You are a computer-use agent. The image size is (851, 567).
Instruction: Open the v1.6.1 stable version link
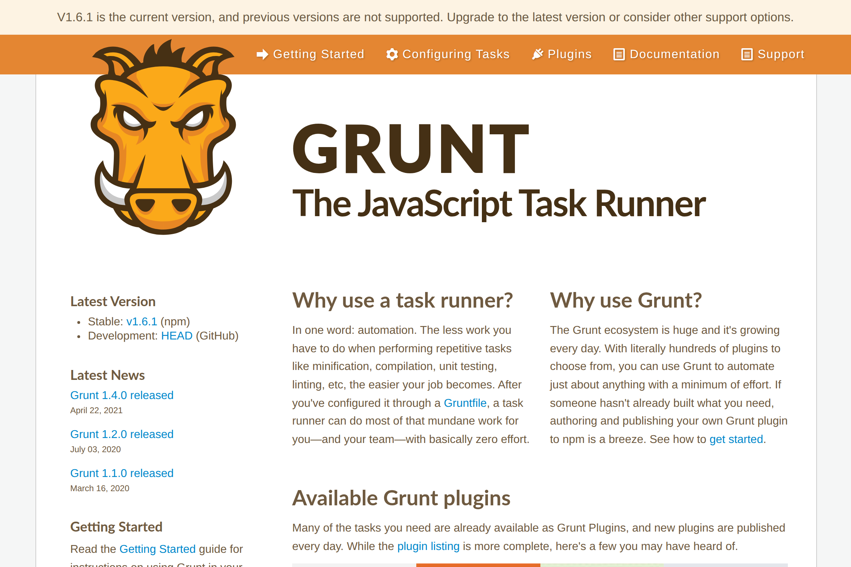[141, 321]
